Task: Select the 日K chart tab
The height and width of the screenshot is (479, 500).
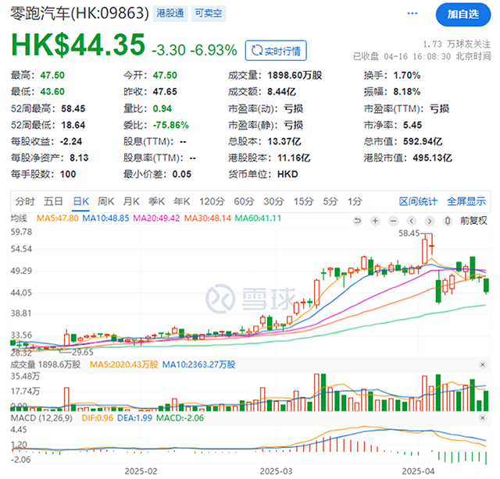Action: pyautogui.click(x=80, y=201)
